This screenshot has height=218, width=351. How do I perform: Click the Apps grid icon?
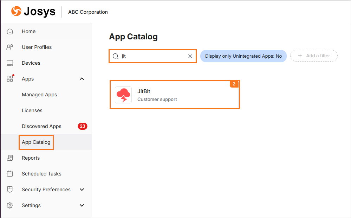click(10, 79)
